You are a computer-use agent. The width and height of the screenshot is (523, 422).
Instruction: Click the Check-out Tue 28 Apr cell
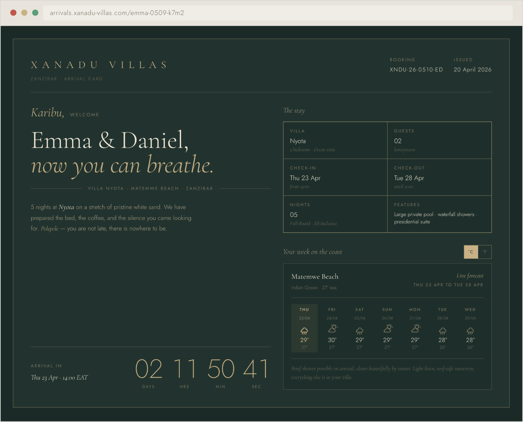click(x=439, y=177)
